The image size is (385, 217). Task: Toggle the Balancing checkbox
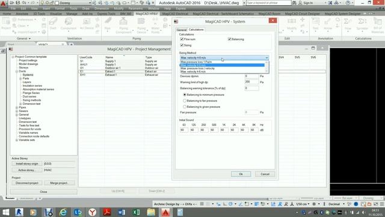(x=229, y=39)
